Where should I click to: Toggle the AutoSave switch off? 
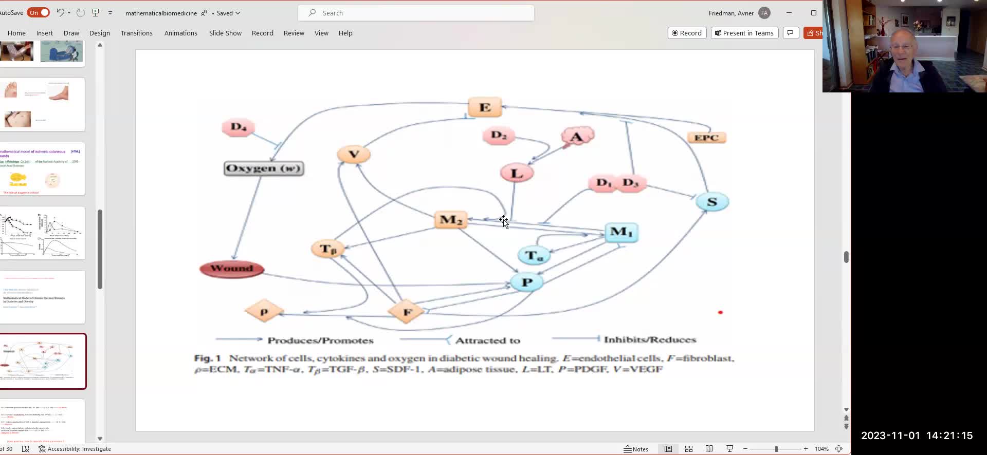pyautogui.click(x=39, y=13)
